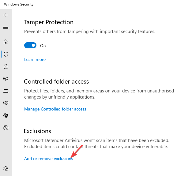Open Firewall & network protection icon
This screenshot has height=176, width=192.
point(6,79)
